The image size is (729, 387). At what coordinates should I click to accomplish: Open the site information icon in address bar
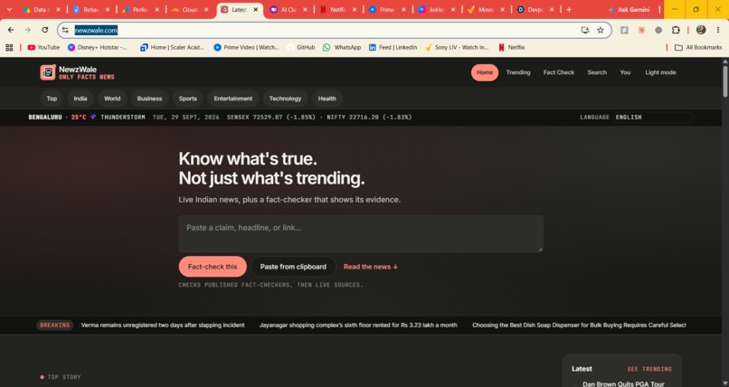65,30
